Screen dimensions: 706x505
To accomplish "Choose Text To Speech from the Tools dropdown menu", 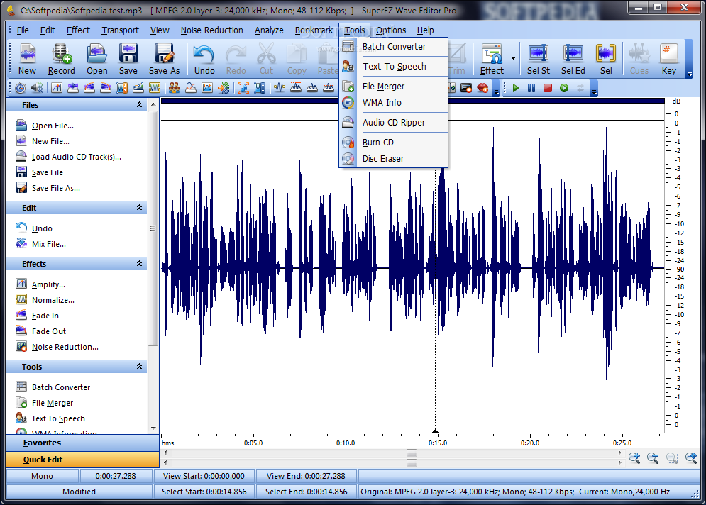I will click(394, 67).
